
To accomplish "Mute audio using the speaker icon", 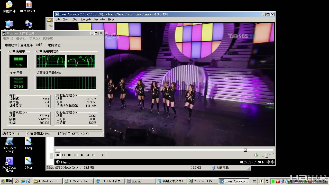I will 256,155.
